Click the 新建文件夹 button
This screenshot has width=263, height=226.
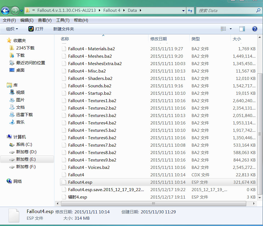pyautogui.click(x=63, y=29)
